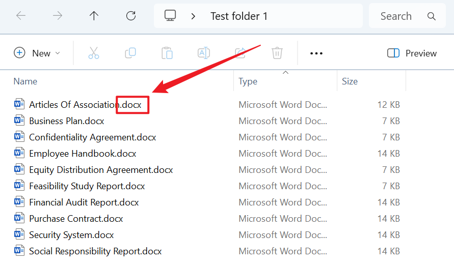
Task: Click the Cut scissors icon
Action: pos(94,53)
